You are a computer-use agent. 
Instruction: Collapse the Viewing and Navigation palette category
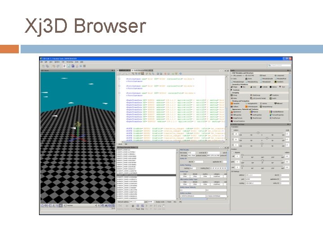click(231, 101)
